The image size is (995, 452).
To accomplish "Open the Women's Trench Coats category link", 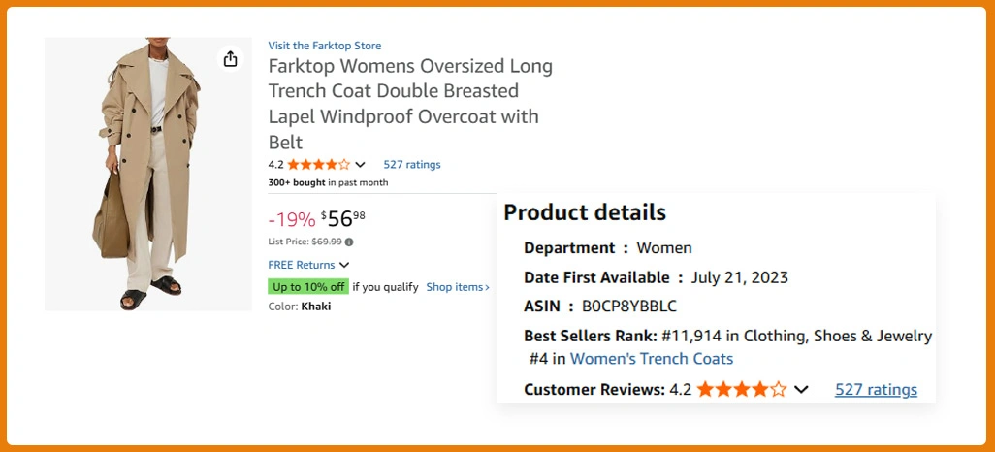I will (651, 359).
